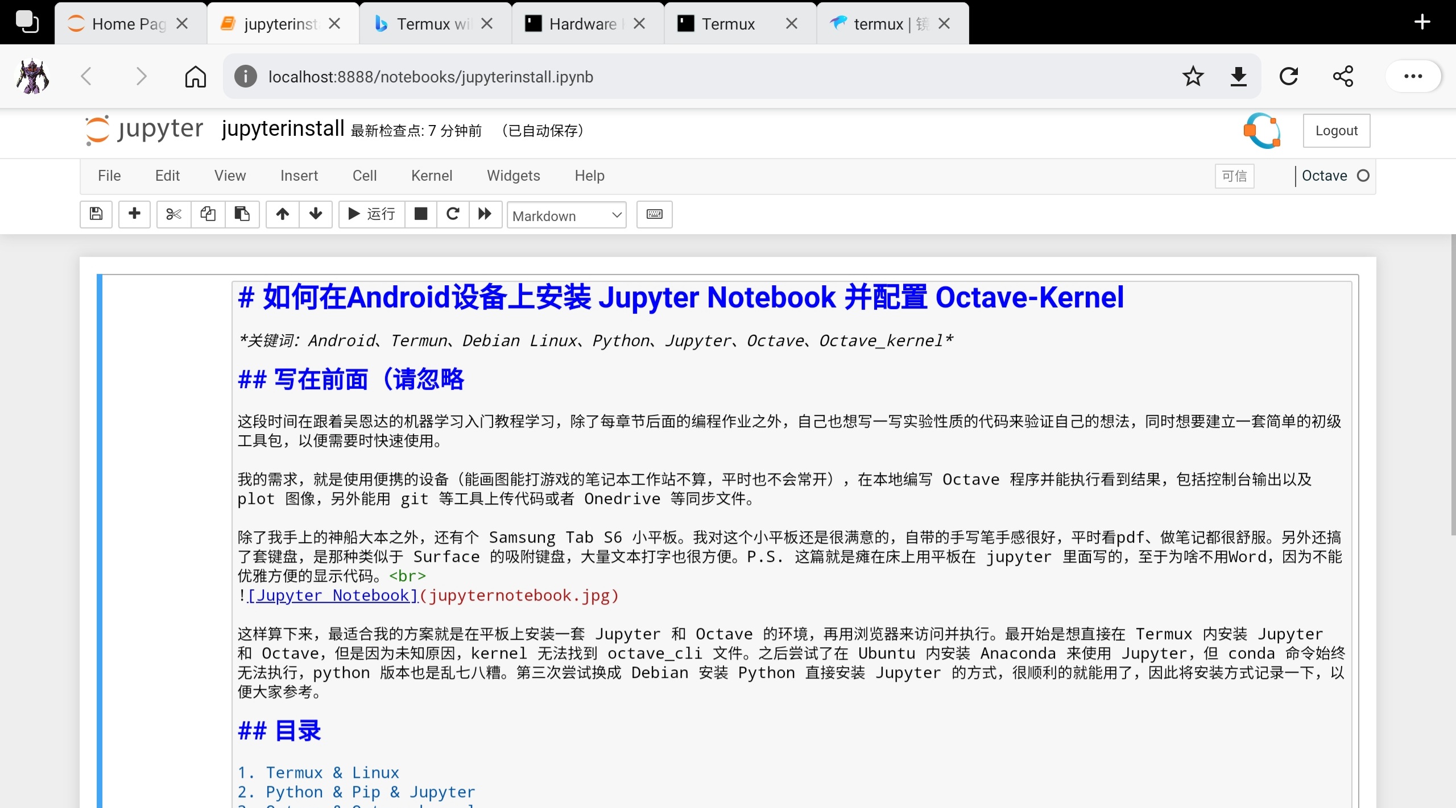The width and height of the screenshot is (1456, 808).
Task: Click the Logout button
Action: [x=1337, y=130]
